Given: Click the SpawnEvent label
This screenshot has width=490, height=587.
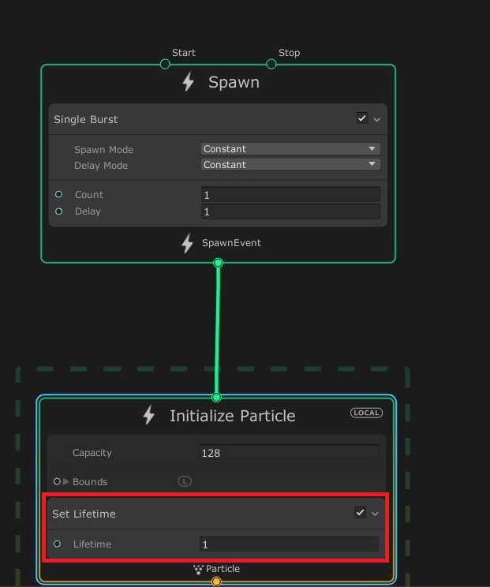Looking at the screenshot, I should pos(231,243).
